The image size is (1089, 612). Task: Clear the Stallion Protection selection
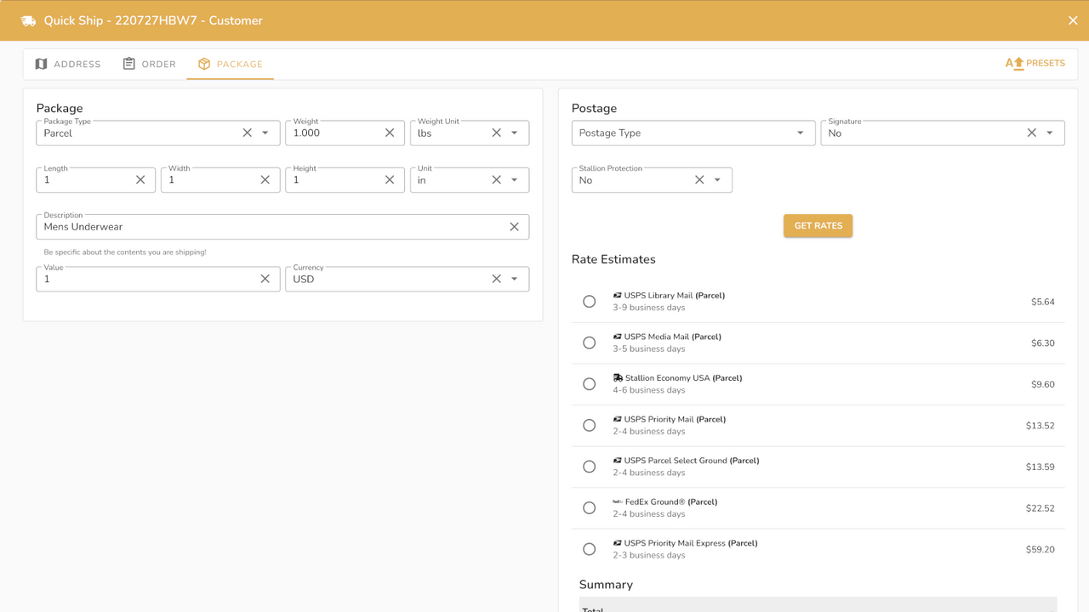tap(699, 180)
